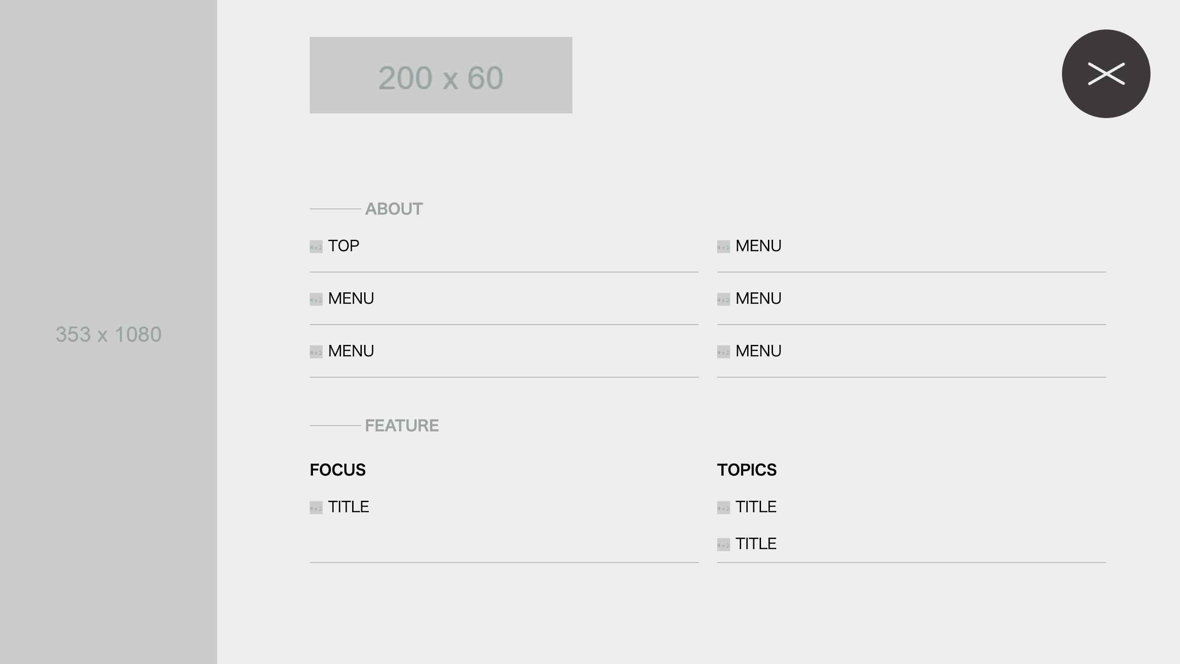1180x664 pixels.
Task: Open the first TITLE link under TOPICS
Action: 756,507
